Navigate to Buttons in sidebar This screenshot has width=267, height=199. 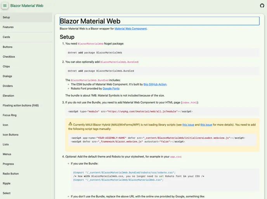pos(8,47)
